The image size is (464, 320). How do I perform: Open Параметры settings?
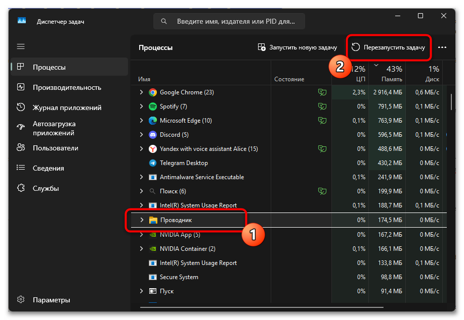pos(69,300)
